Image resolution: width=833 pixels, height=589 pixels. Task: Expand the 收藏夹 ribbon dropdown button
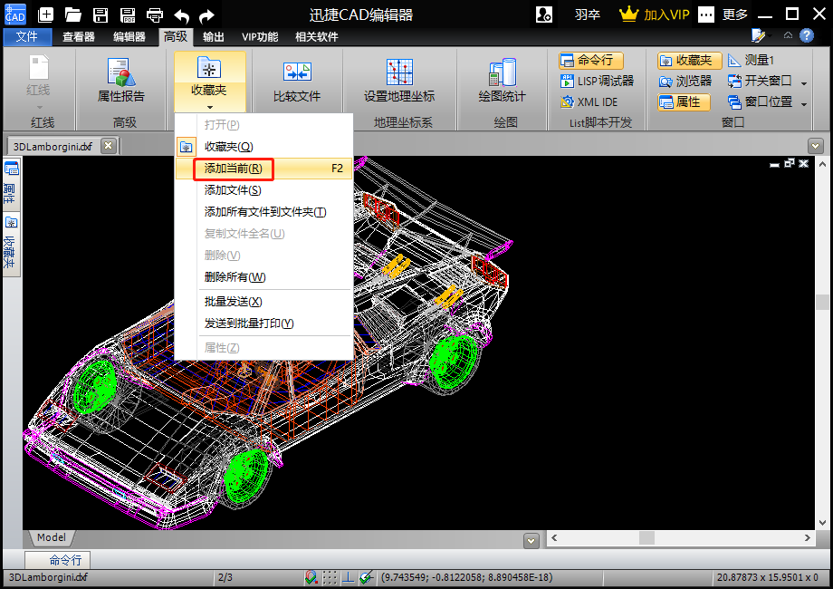[210, 82]
